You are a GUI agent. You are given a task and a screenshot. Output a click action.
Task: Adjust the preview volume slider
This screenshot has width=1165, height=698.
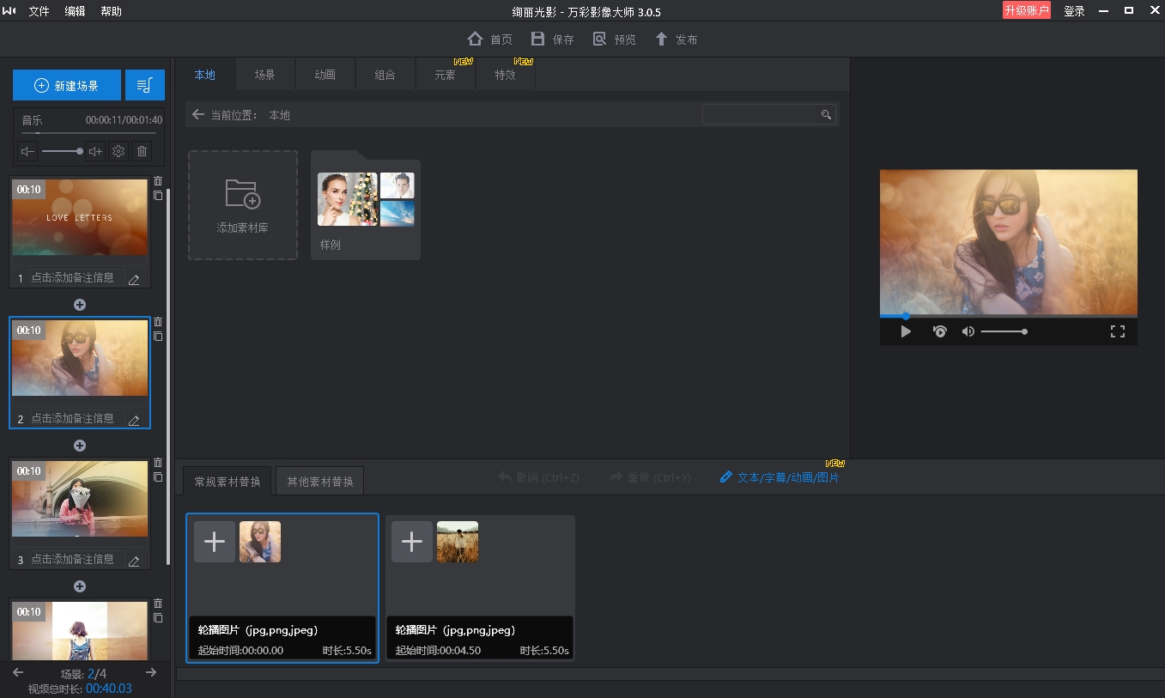point(1004,331)
